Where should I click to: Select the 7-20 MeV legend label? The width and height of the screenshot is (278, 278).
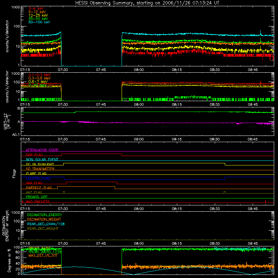(x=38, y=85)
